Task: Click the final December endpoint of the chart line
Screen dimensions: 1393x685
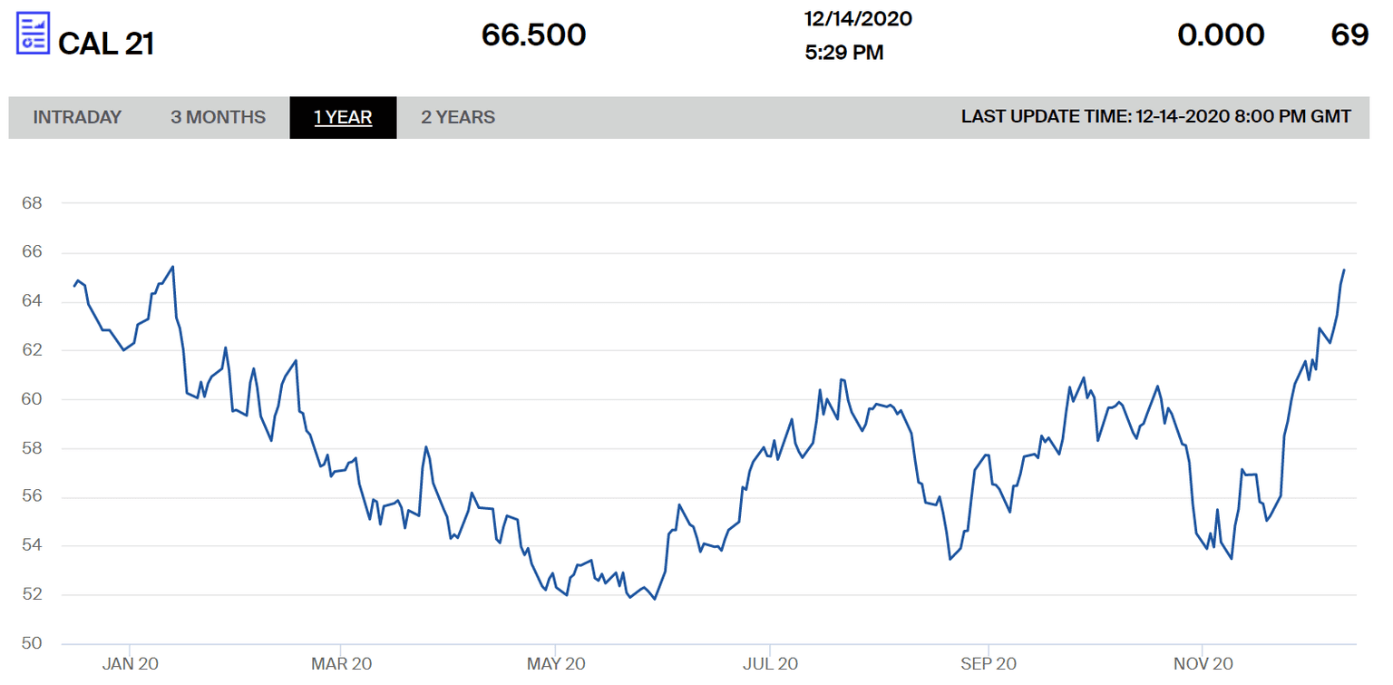Action: [x=1343, y=270]
